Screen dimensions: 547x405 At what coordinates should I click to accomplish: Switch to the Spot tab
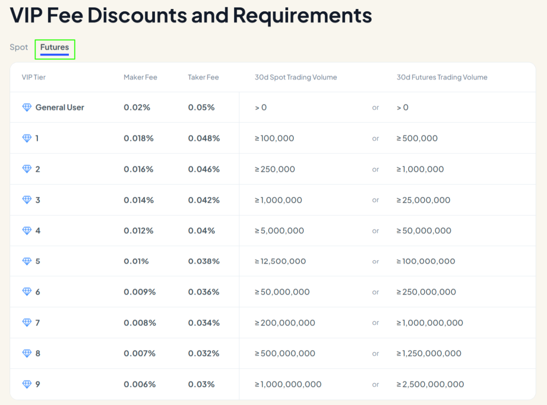coord(18,47)
